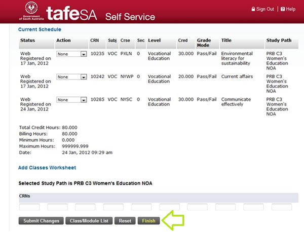Click the Sign Out link

point(265,9)
